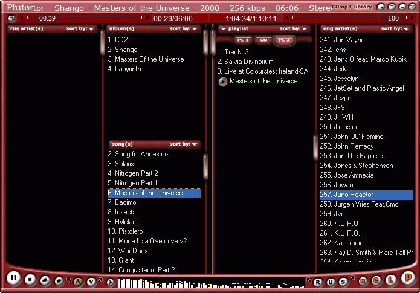Switch to library mode
Image resolution: width=420 pixels, height=293 pixels.
click(x=363, y=7)
